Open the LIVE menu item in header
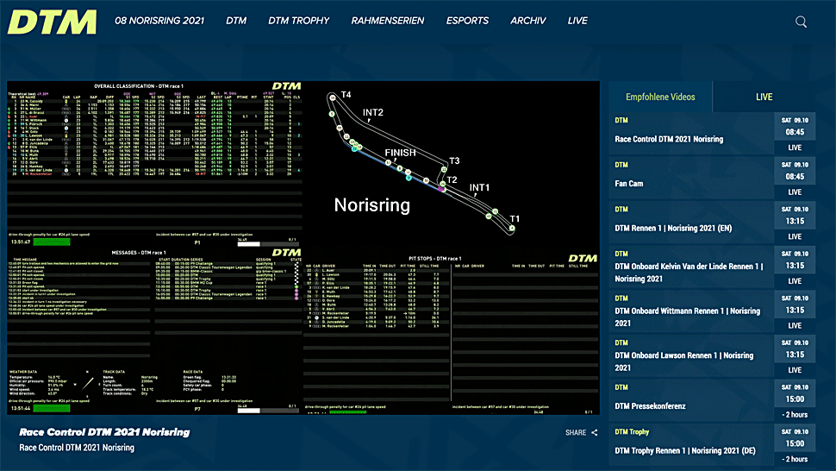The height and width of the screenshot is (471, 836). coord(577,21)
